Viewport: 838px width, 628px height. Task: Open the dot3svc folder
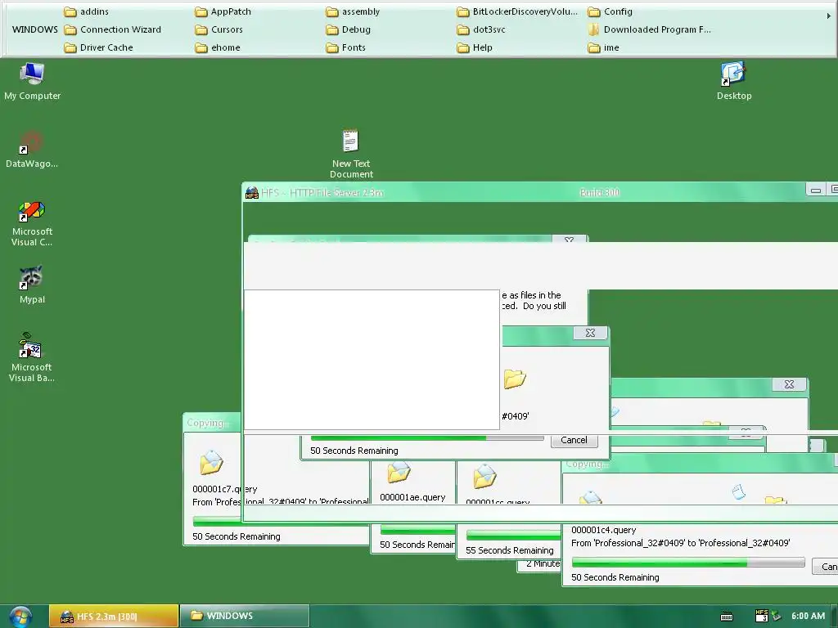481,30
